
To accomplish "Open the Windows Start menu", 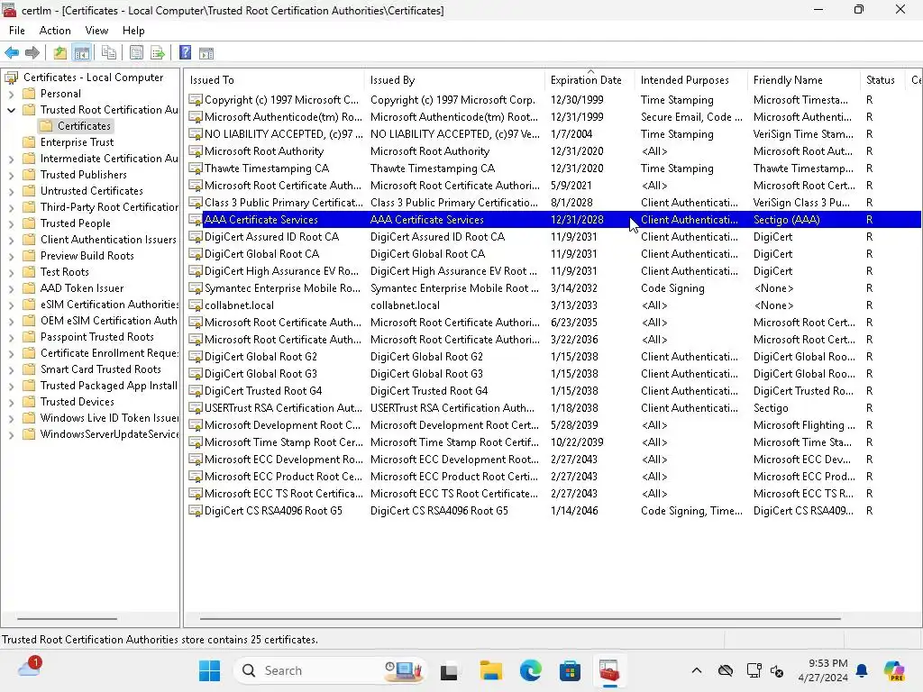I will tap(209, 670).
